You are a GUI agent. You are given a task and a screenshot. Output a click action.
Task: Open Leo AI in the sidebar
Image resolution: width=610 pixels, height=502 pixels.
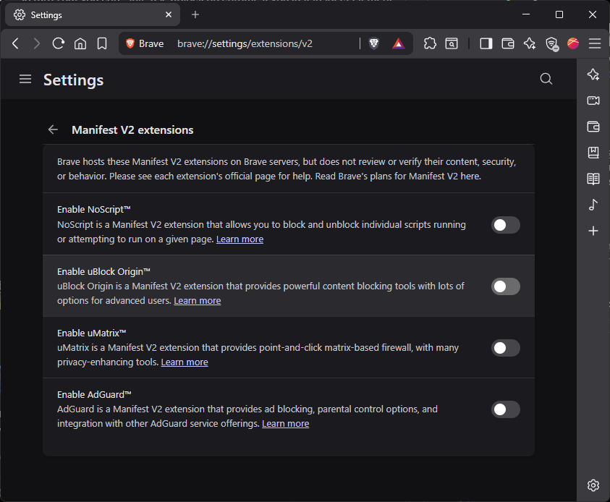(x=593, y=75)
